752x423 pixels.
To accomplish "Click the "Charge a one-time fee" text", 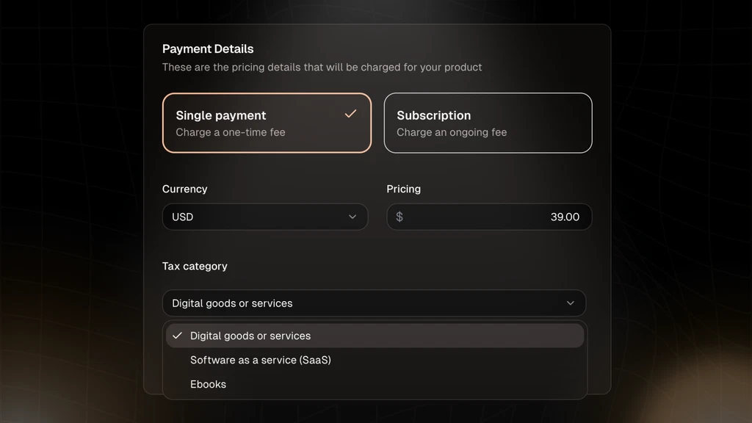I will coord(231,132).
